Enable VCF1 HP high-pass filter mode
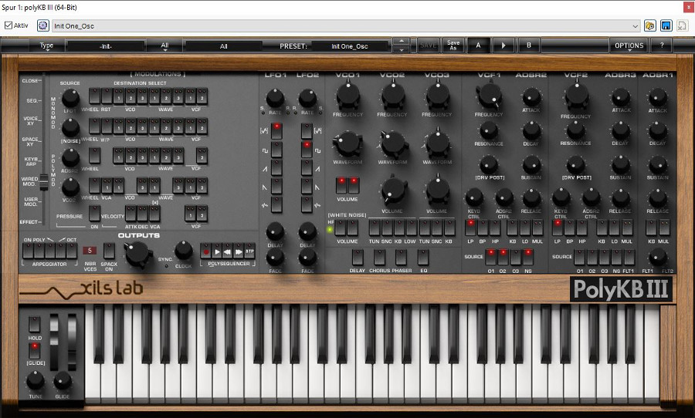The width and height of the screenshot is (695, 418). 495,228
